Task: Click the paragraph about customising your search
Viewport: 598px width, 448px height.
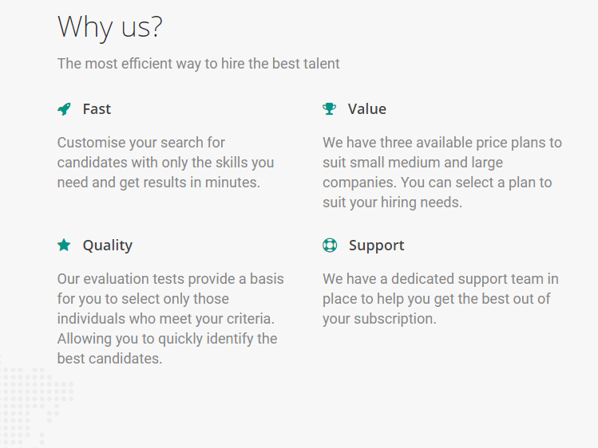Action: (x=165, y=163)
